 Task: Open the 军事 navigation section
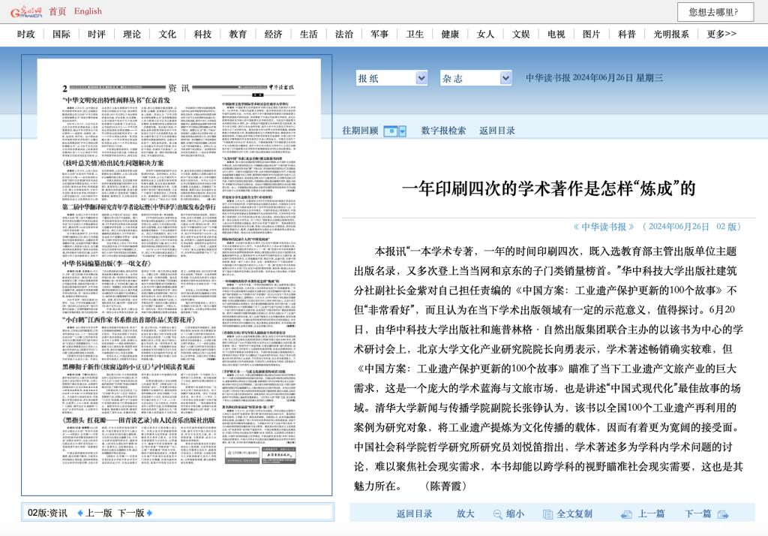(x=379, y=35)
